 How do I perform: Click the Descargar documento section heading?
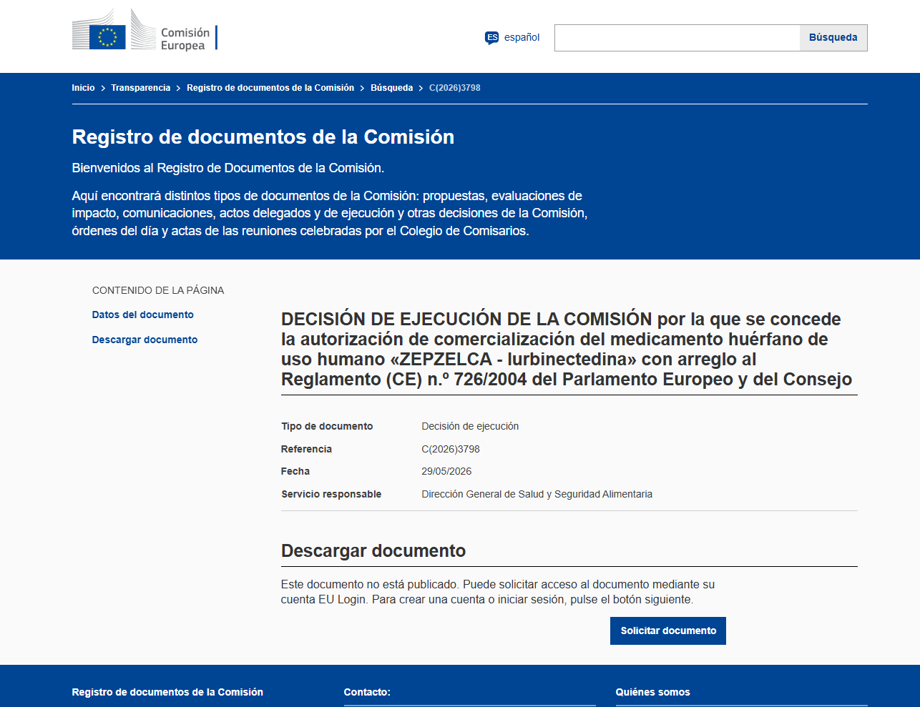[x=373, y=550]
